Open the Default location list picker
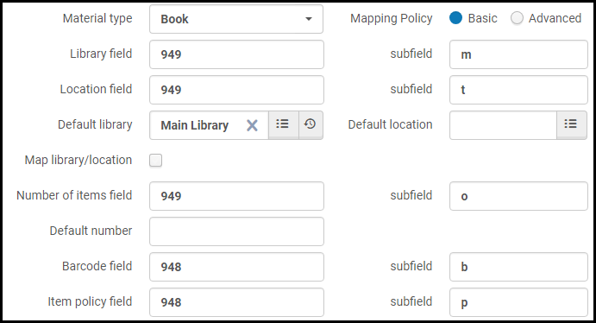Screen dimensions: 596x323 click(x=571, y=124)
